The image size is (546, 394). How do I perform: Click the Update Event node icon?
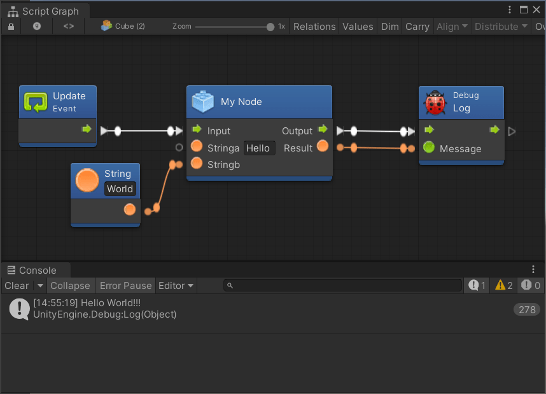[36, 102]
